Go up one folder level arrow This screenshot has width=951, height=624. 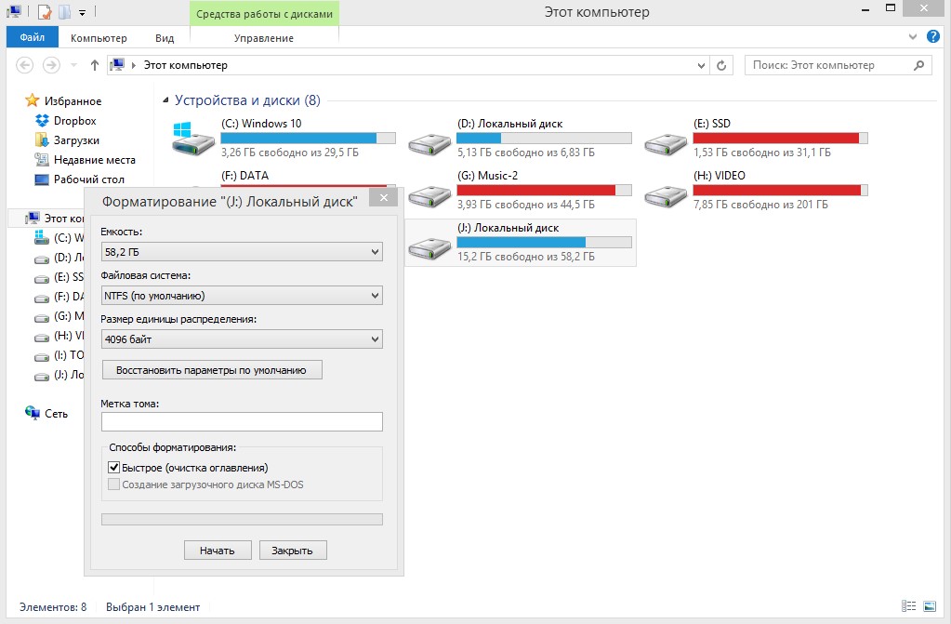click(94, 65)
